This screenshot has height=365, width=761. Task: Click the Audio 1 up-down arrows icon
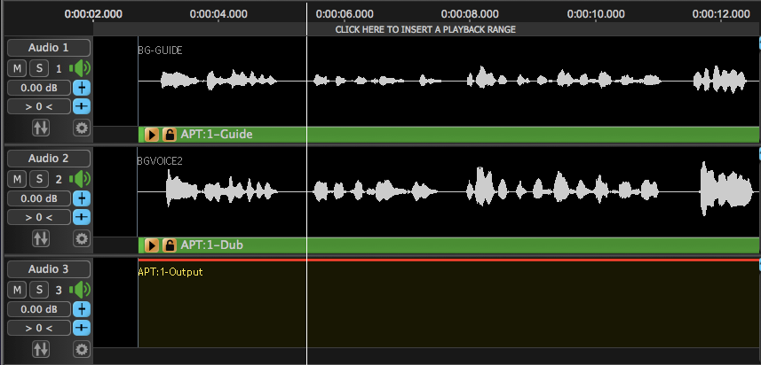[41, 128]
